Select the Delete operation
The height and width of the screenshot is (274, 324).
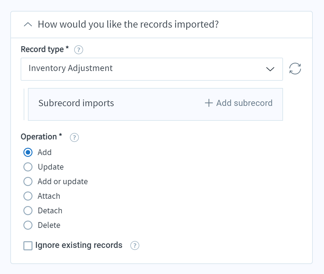coord(28,225)
